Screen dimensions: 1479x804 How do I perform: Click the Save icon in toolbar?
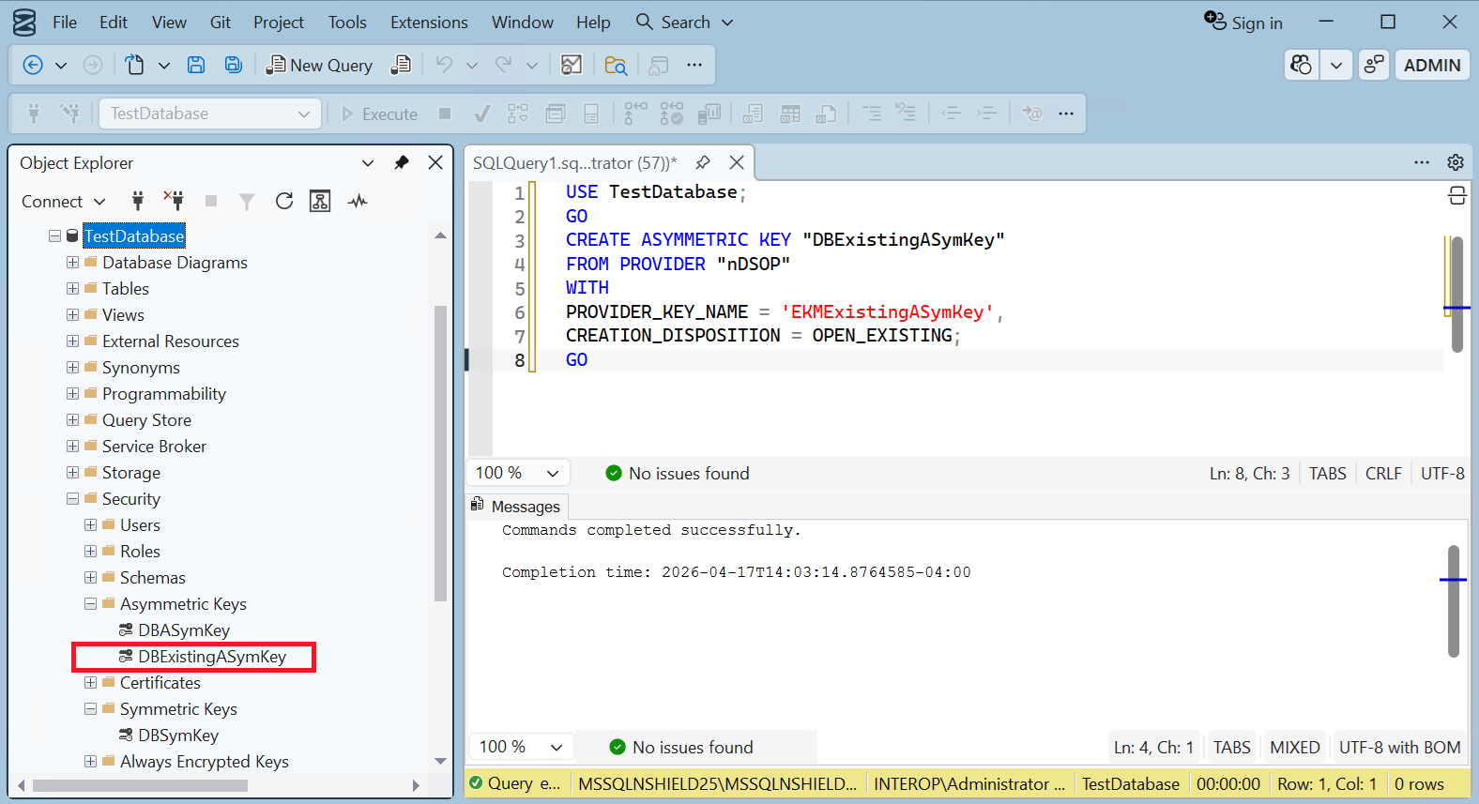pyautogui.click(x=196, y=65)
